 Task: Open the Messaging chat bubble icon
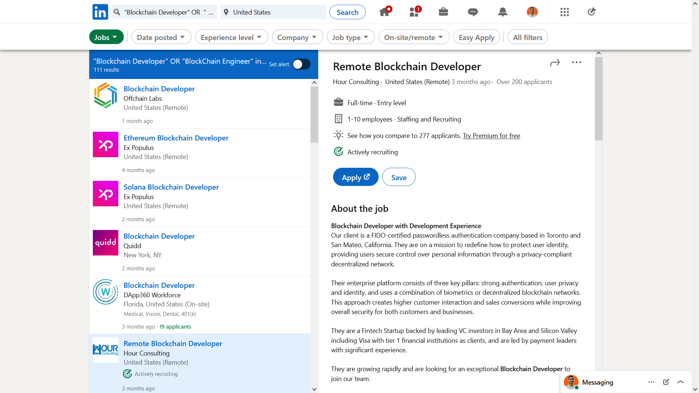coord(473,12)
